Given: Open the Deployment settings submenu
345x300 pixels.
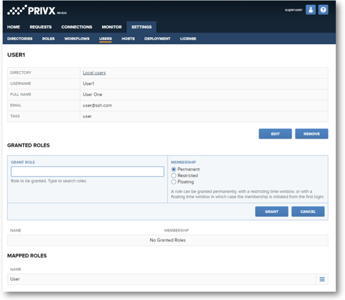Looking at the screenshot, I should pyautogui.click(x=158, y=39).
